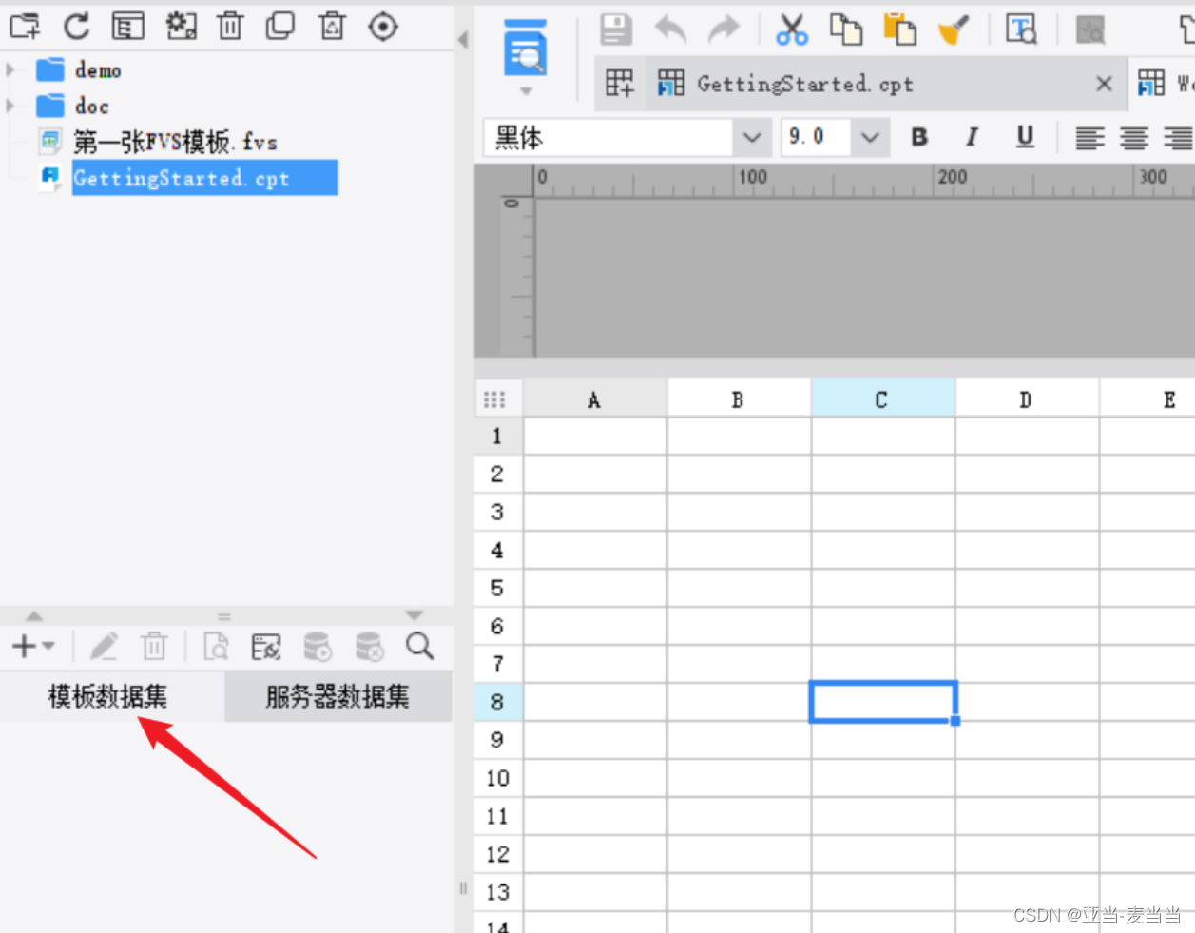Open the add dataset plus dropdown
Viewport: 1195px width, 933px height.
pyautogui.click(x=33, y=647)
